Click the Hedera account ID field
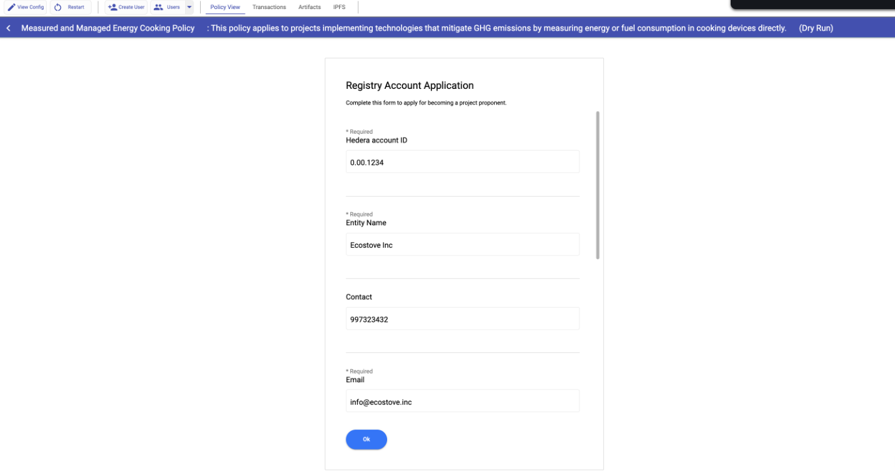 coord(462,162)
